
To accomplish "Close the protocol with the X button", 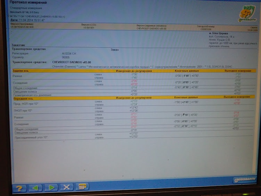I will point(67,187).
